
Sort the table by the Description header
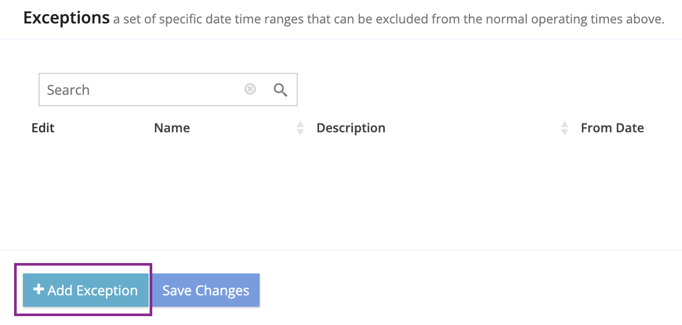click(351, 128)
